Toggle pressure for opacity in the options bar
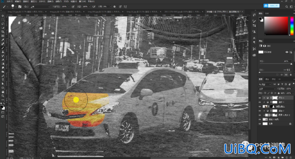 pyautogui.click(x=73, y=7)
